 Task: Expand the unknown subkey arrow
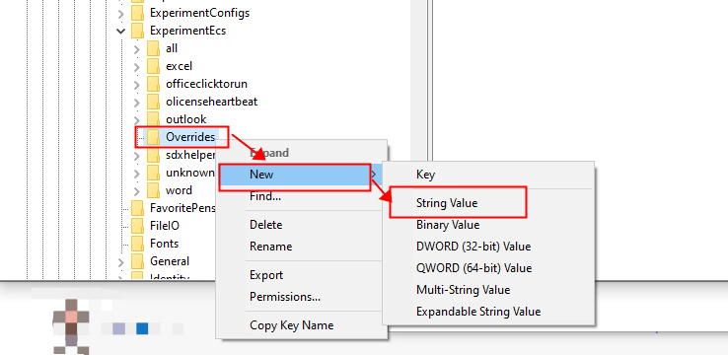pyautogui.click(x=136, y=174)
